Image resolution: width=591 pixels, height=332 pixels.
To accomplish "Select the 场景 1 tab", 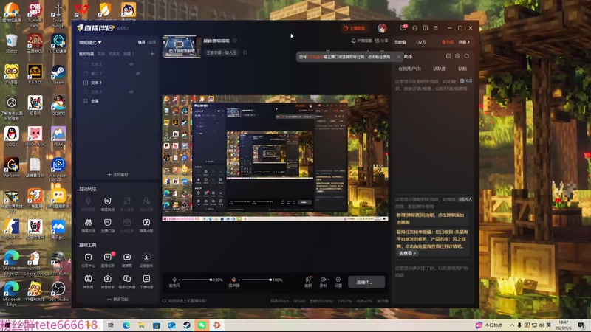I will click(129, 54).
